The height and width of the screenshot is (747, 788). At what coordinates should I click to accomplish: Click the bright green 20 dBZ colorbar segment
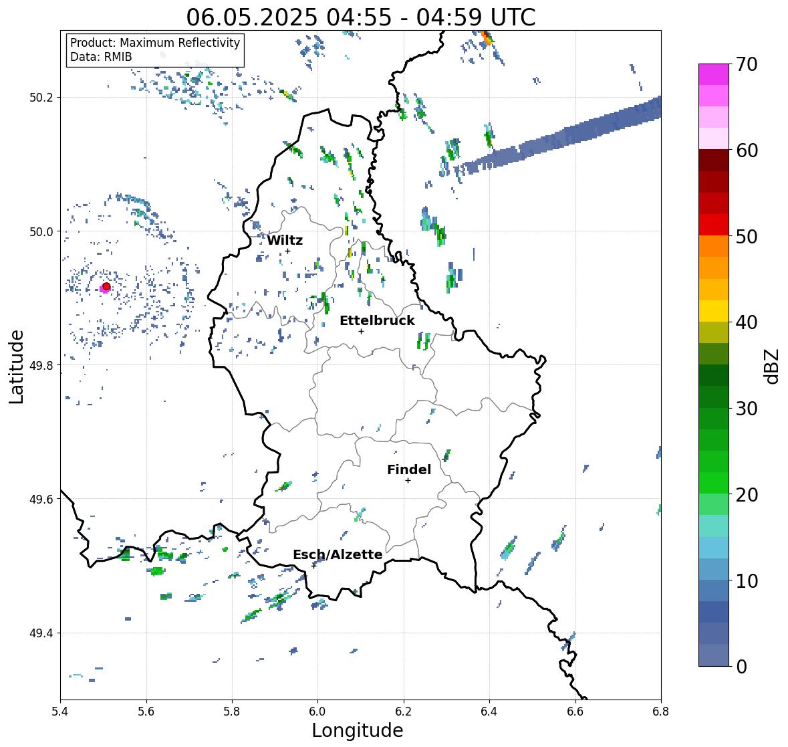(714, 483)
